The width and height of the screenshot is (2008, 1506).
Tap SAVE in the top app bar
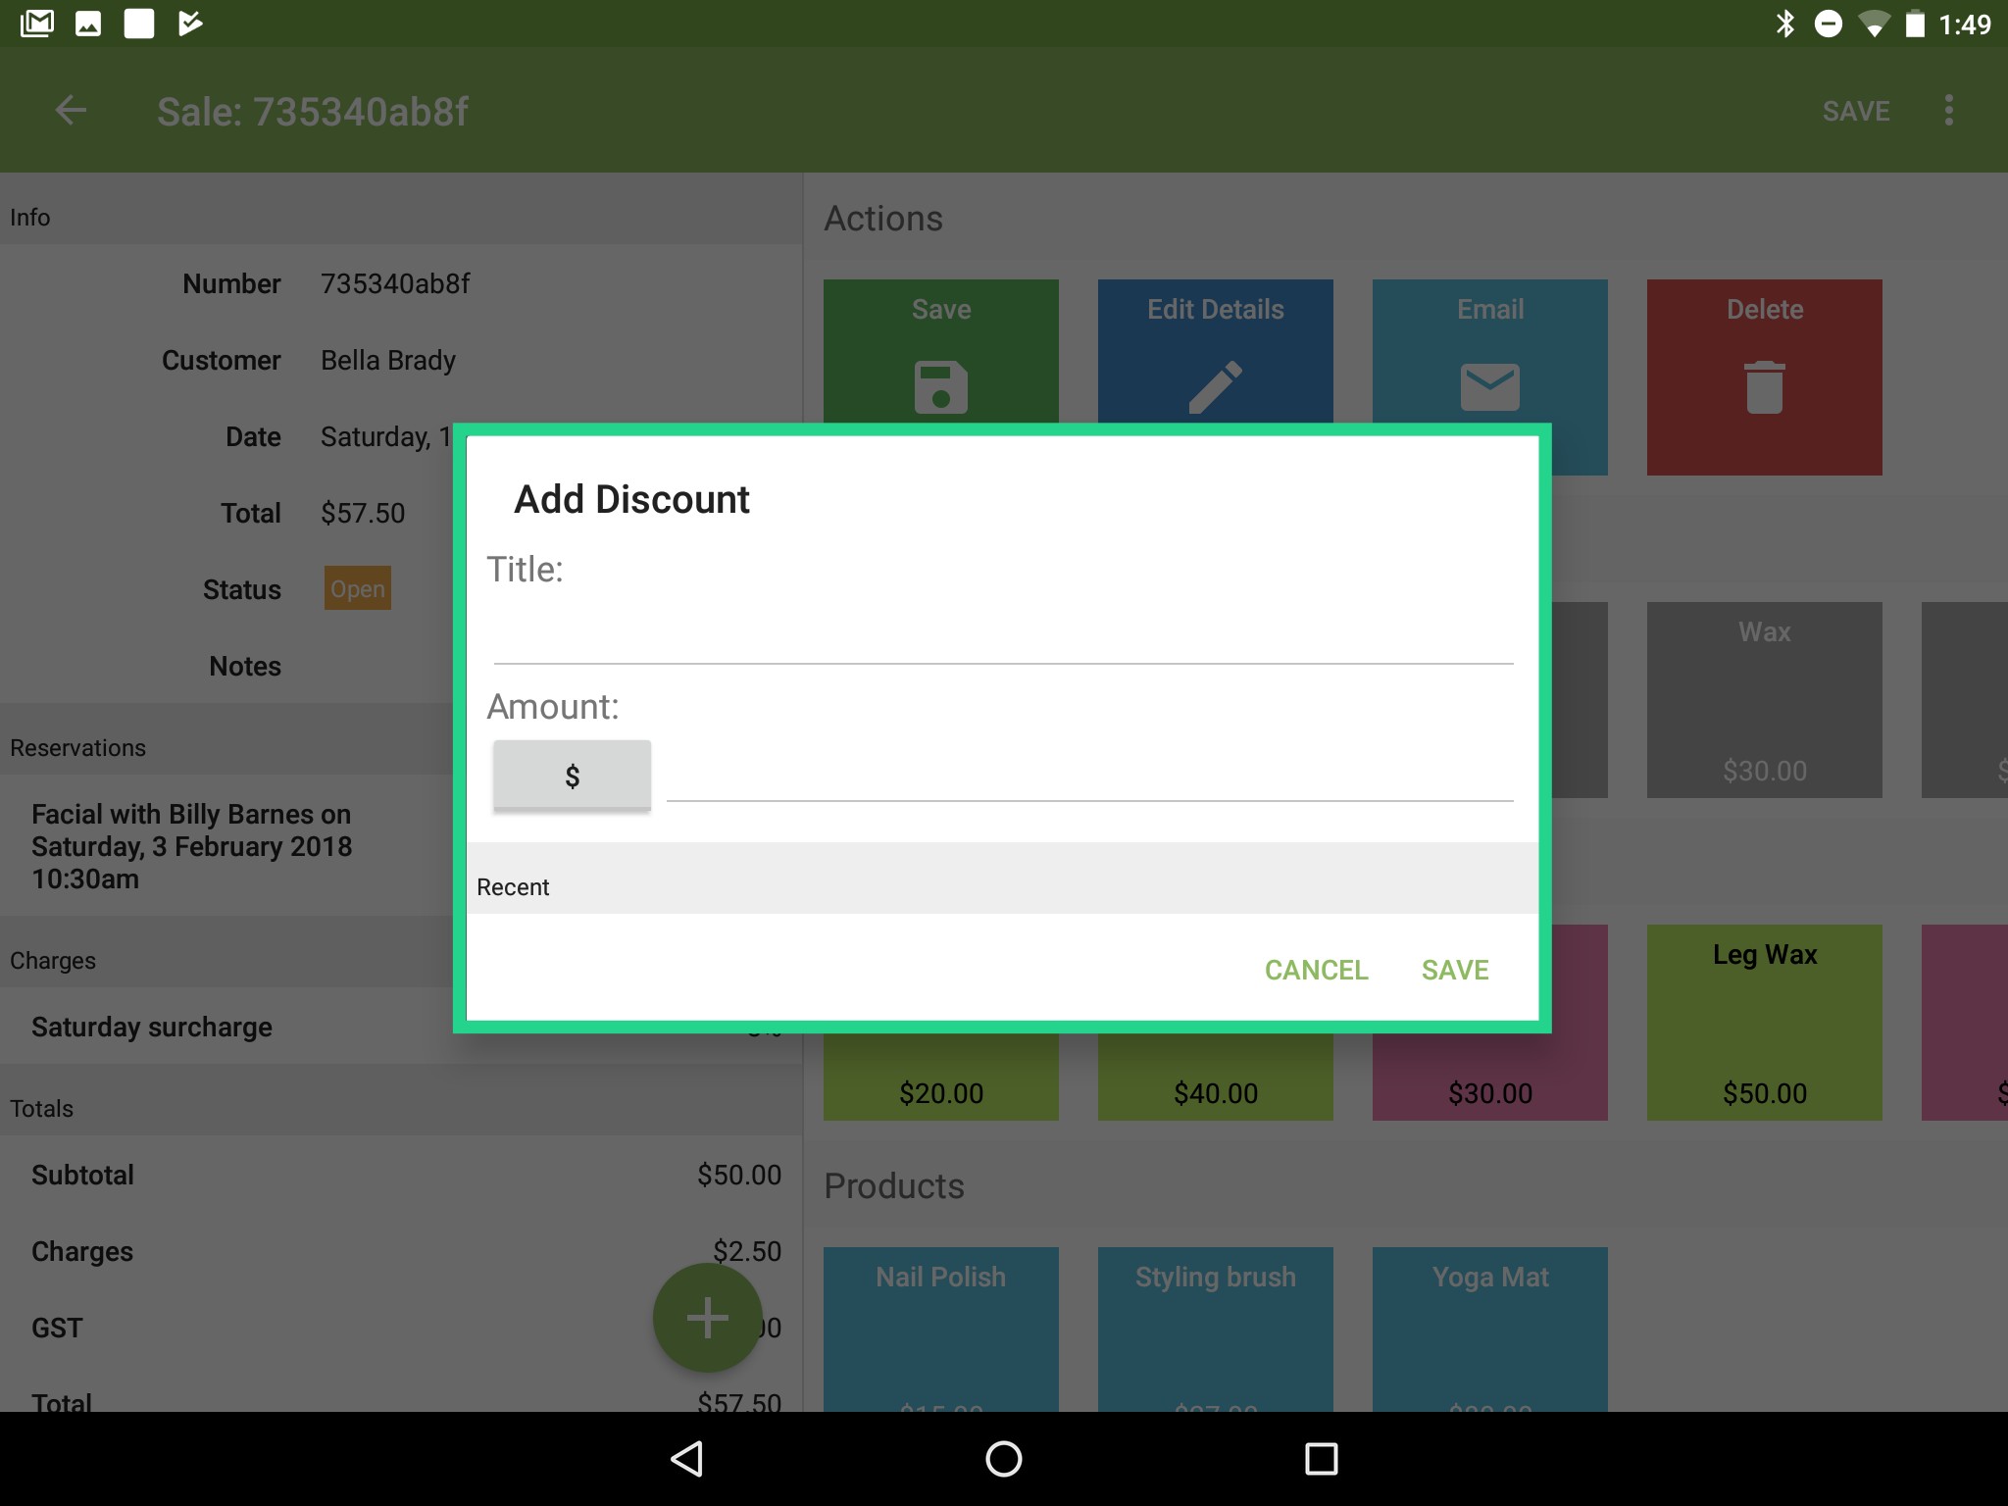click(x=1856, y=111)
